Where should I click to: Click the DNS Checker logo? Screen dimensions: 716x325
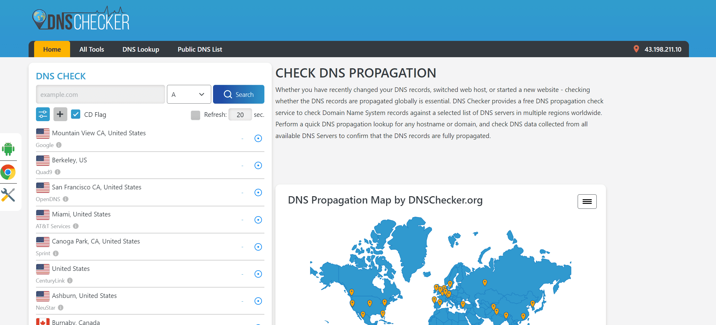[81, 19]
